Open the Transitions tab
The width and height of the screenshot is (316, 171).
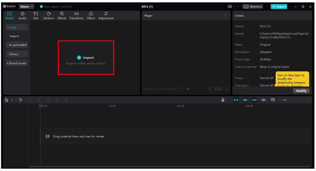point(76,16)
